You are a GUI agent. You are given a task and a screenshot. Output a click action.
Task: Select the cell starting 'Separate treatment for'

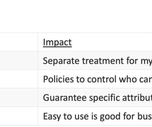click(95, 60)
